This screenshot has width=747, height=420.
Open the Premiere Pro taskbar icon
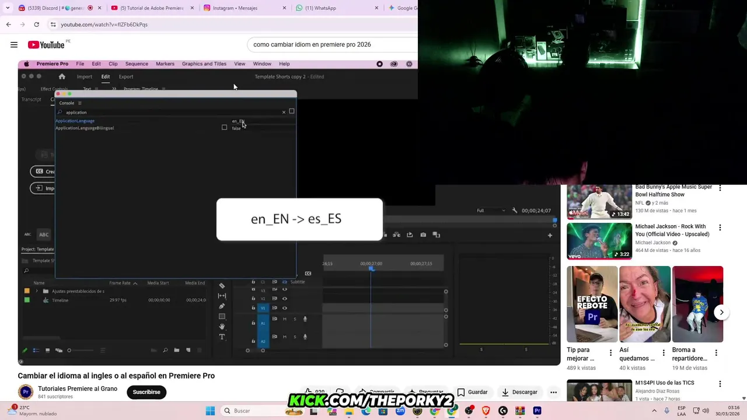click(537, 411)
